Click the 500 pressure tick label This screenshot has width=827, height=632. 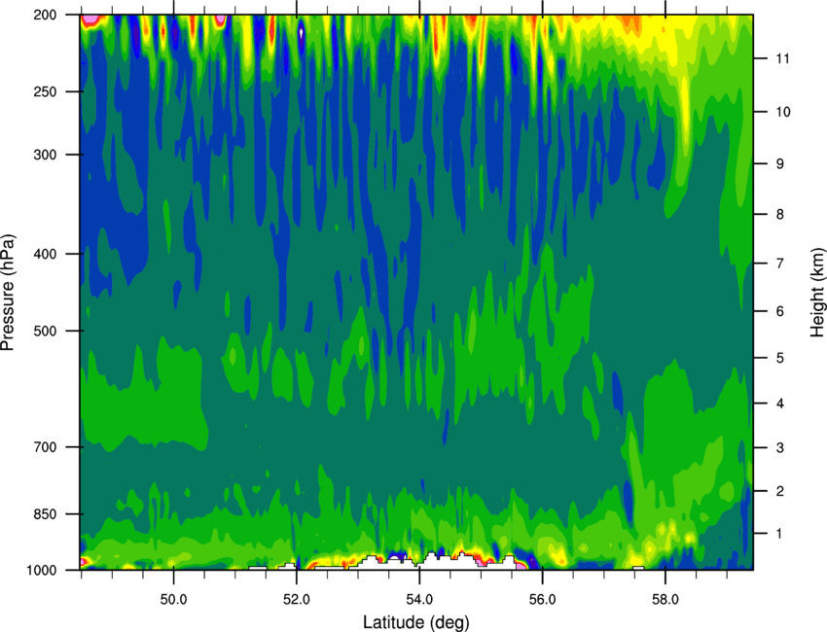click(45, 331)
